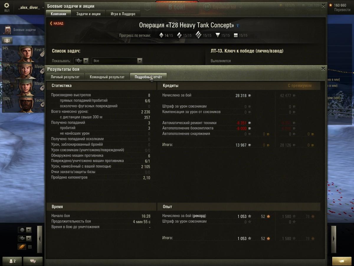The height and width of the screenshot is (266, 354).
Task: Toggle the orange stripe filter button
Action: point(22,247)
